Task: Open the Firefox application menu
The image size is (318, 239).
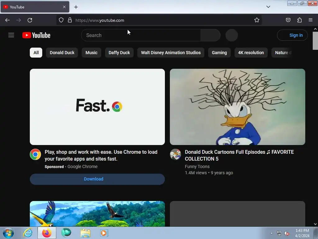Action: [311, 20]
